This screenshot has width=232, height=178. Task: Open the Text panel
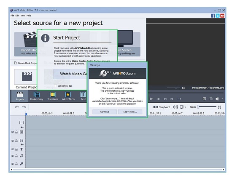pyautogui.click(x=83, y=96)
